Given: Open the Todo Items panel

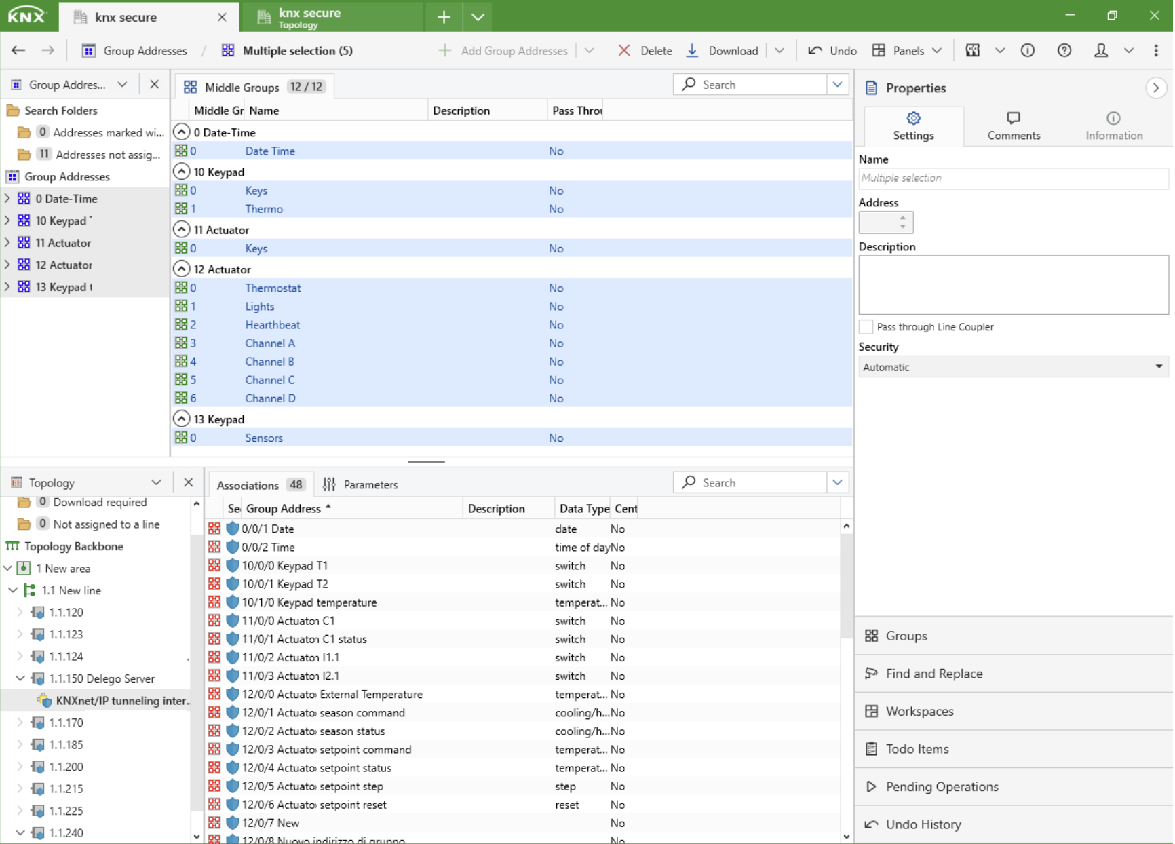Looking at the screenshot, I should pos(1014,749).
